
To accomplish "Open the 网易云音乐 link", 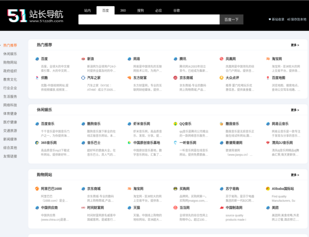I will 280,124.
